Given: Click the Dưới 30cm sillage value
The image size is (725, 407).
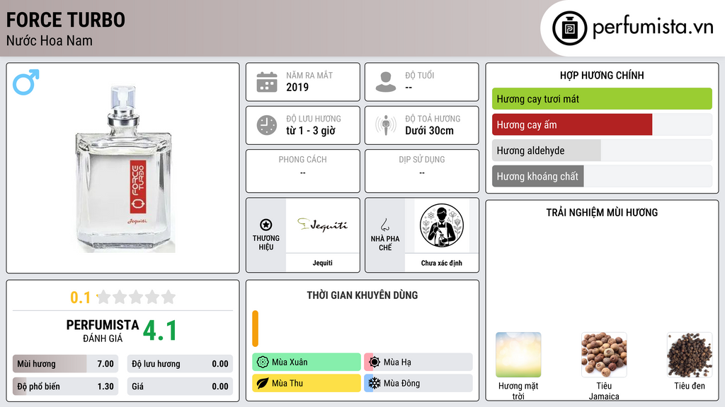Looking at the screenshot, I should (x=430, y=131).
